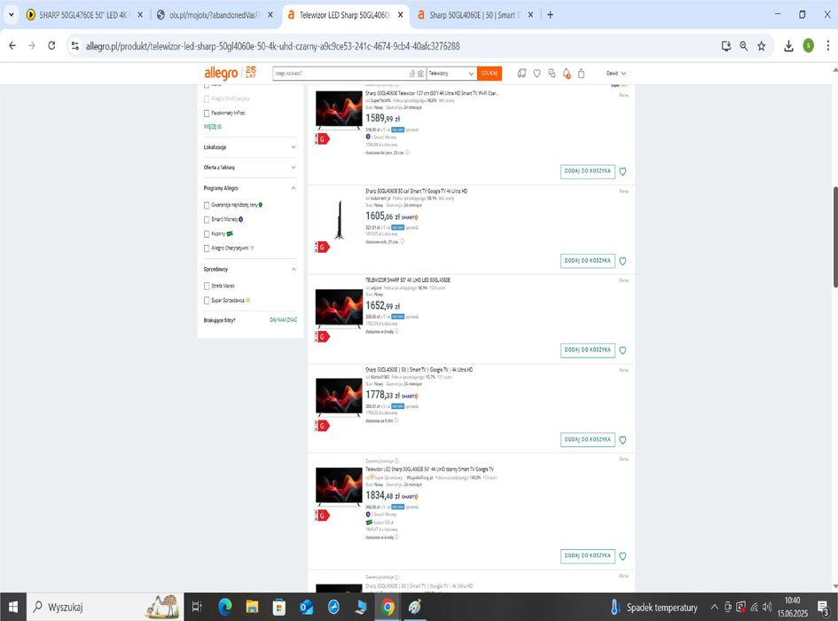This screenshot has height=621, width=838.
Task: Check the Super Sprzedawca checkbox
Action: pos(207,301)
